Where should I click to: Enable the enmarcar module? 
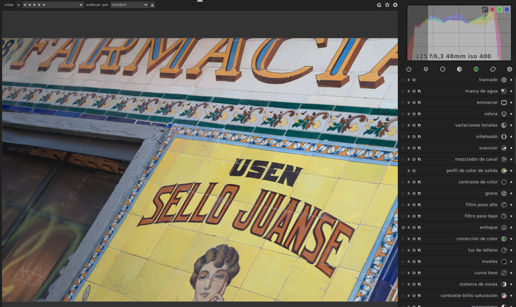(403, 103)
